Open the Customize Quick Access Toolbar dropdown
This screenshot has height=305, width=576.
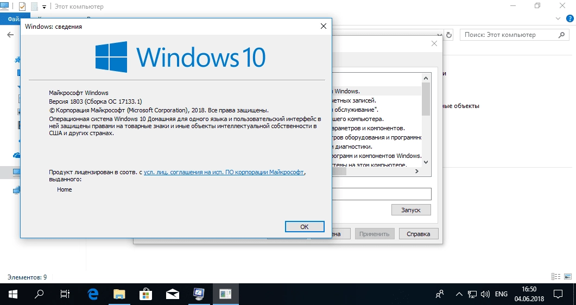[45, 7]
